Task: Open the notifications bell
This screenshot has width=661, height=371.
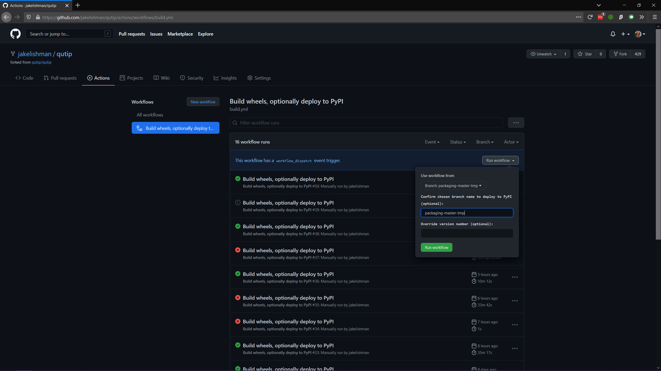Action: click(x=613, y=34)
